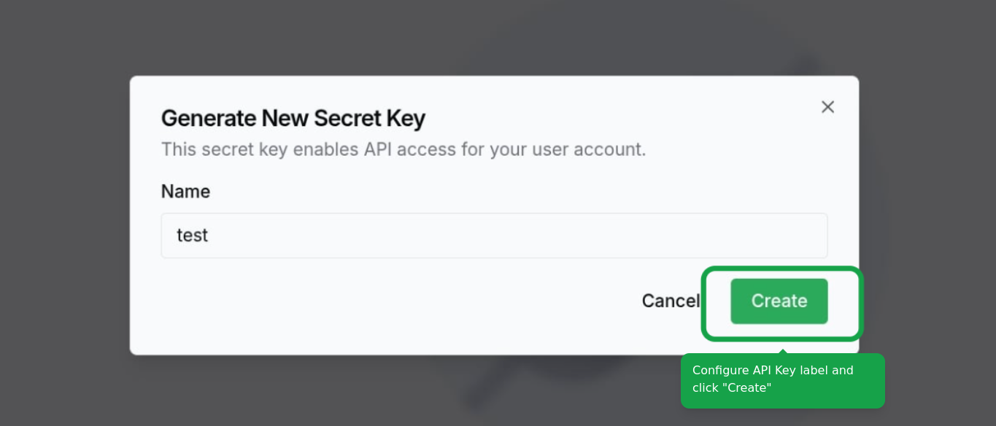Click the Name field label
This screenshot has width=996, height=426.
click(x=185, y=191)
